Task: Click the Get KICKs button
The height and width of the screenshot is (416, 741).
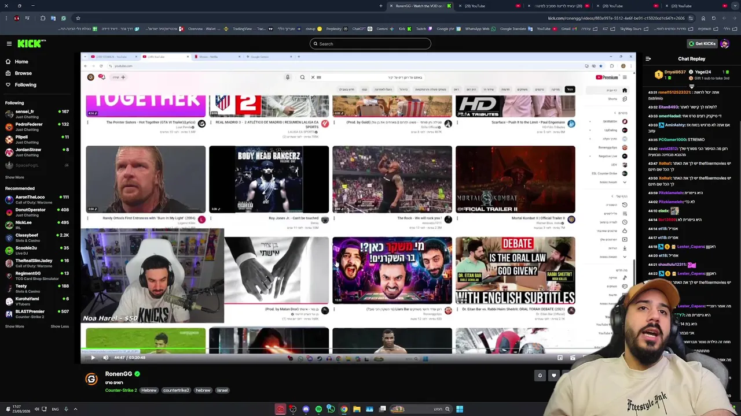Action: (x=702, y=43)
